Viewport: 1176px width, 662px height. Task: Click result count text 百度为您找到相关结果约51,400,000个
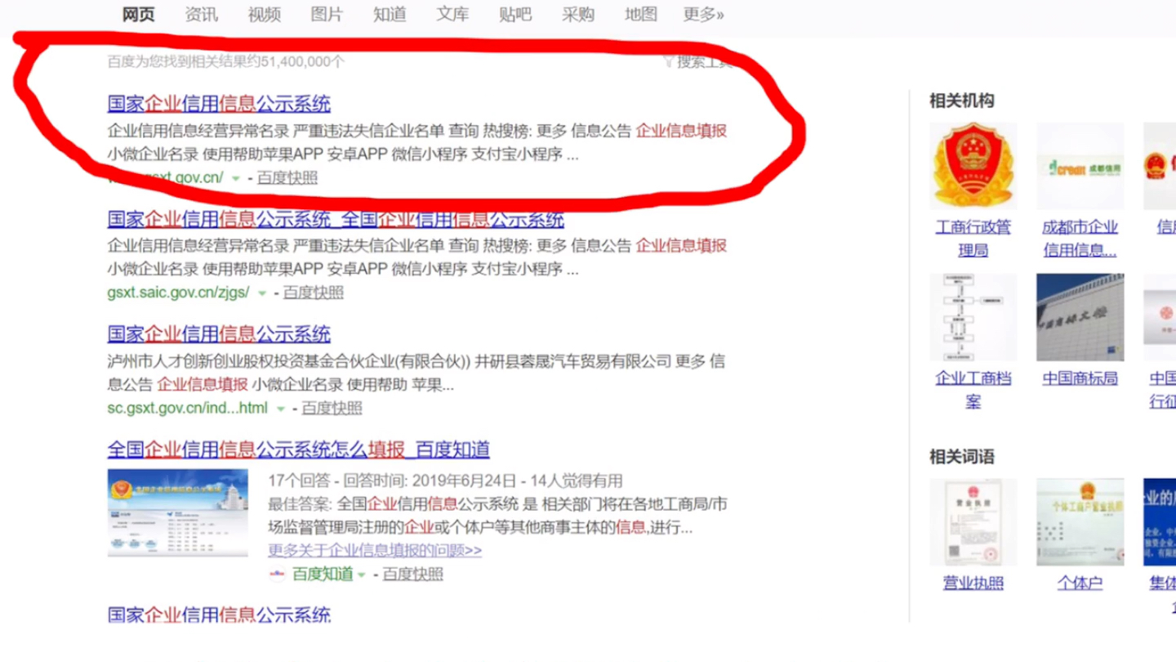point(226,61)
